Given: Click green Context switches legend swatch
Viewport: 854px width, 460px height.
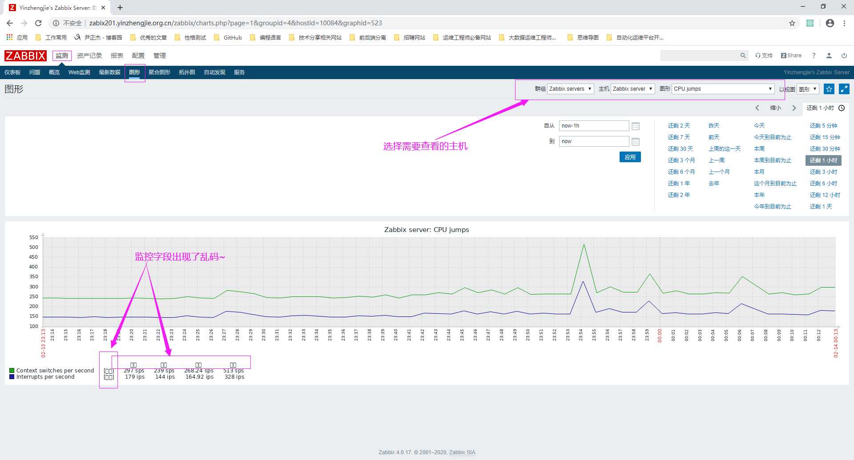Looking at the screenshot, I should coord(12,371).
